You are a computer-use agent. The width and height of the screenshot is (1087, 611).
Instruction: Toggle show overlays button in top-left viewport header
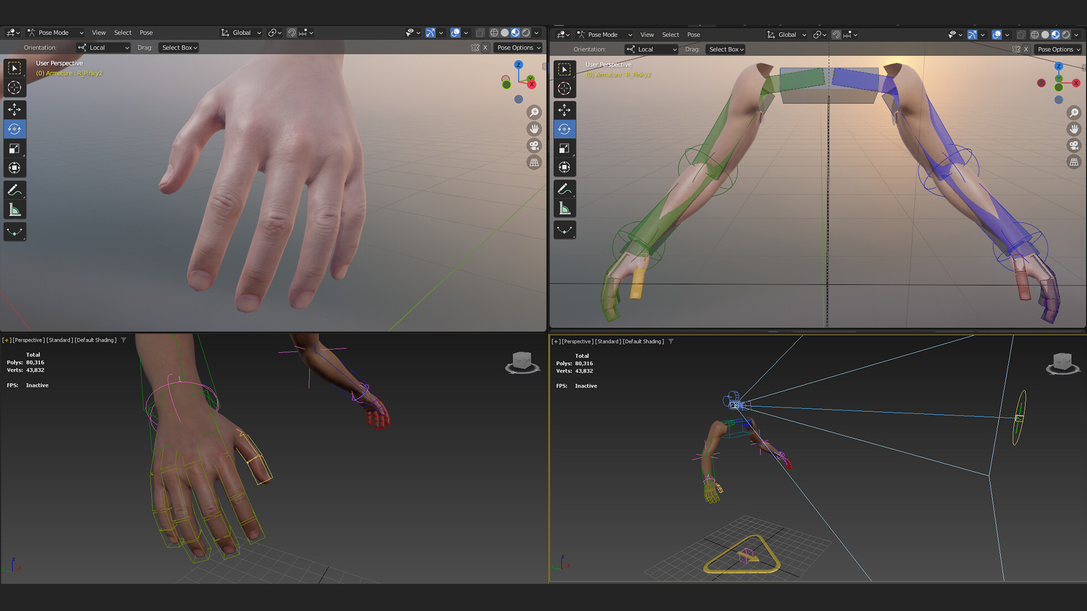coord(455,33)
